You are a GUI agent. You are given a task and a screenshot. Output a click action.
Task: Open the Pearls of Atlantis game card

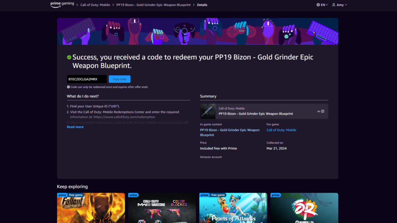[x=233, y=209]
